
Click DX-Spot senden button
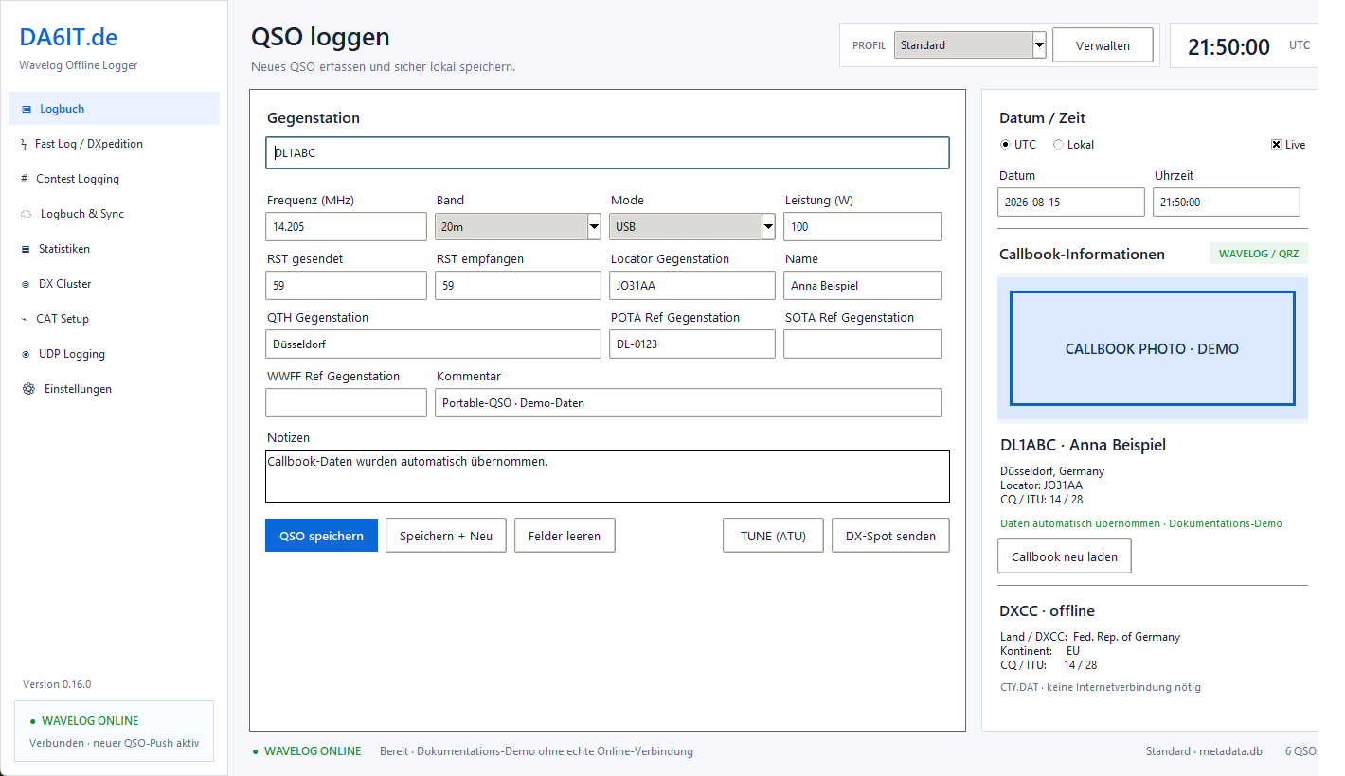point(890,536)
